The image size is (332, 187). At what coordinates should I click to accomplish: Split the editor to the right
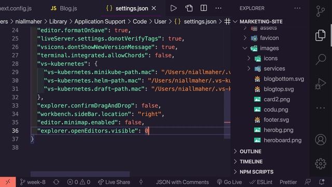(x=204, y=8)
